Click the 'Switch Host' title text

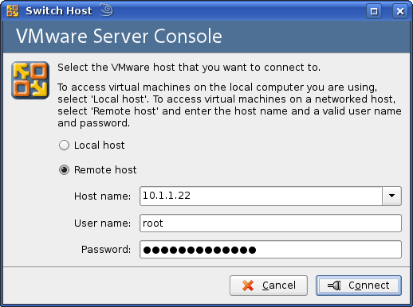[59, 11]
